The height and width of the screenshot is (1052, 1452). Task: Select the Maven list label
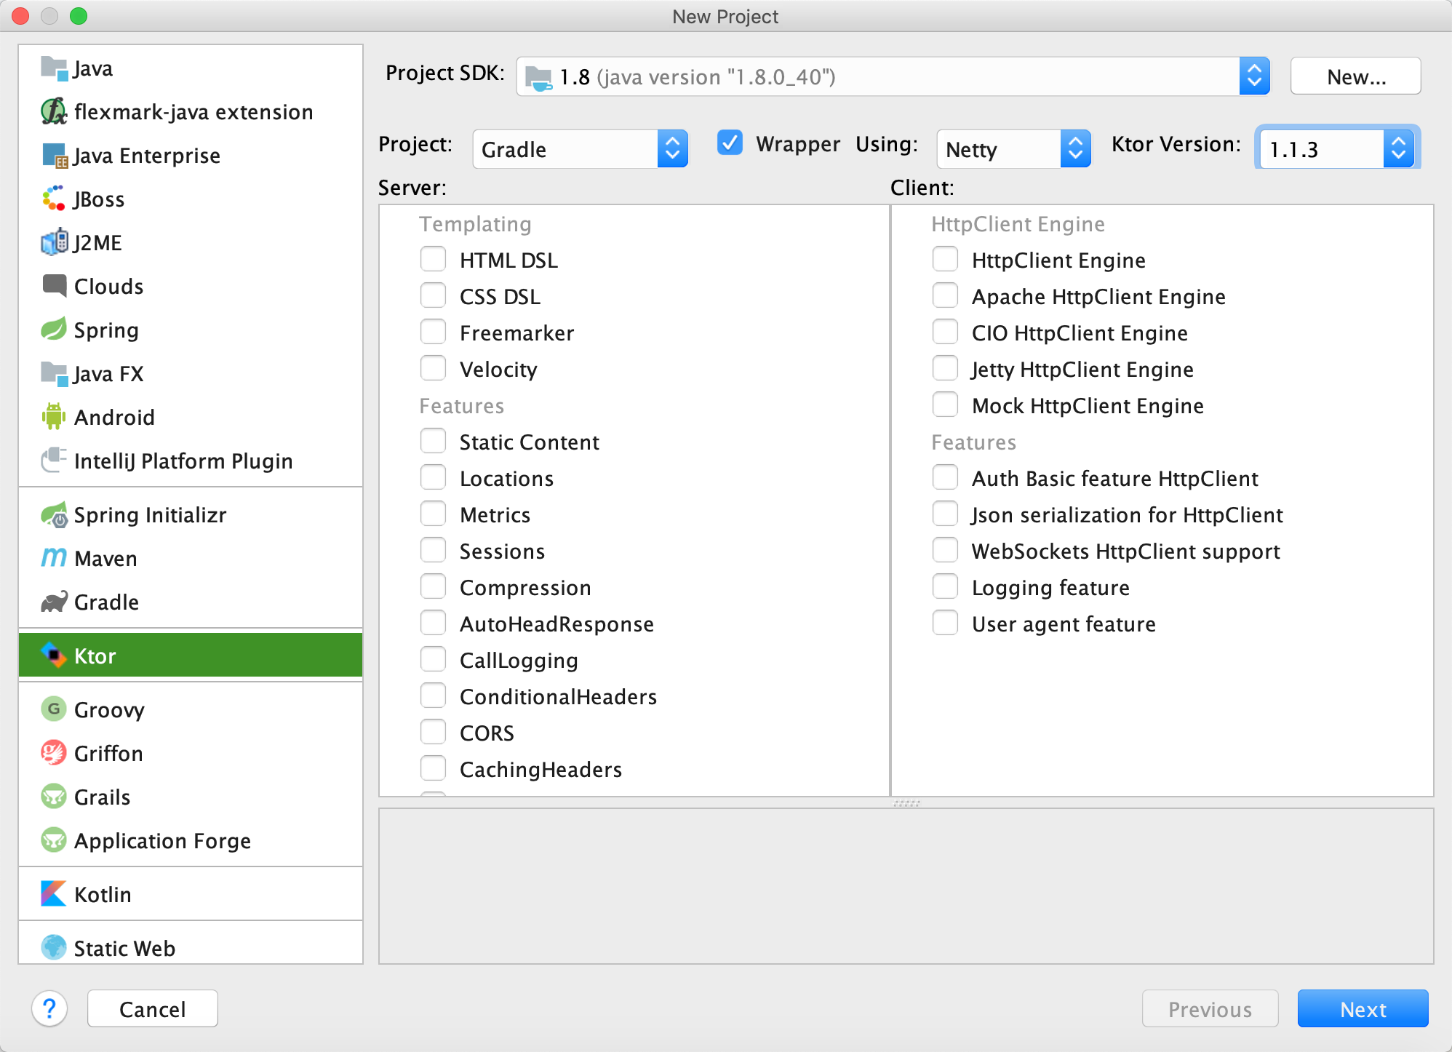pyautogui.click(x=106, y=559)
